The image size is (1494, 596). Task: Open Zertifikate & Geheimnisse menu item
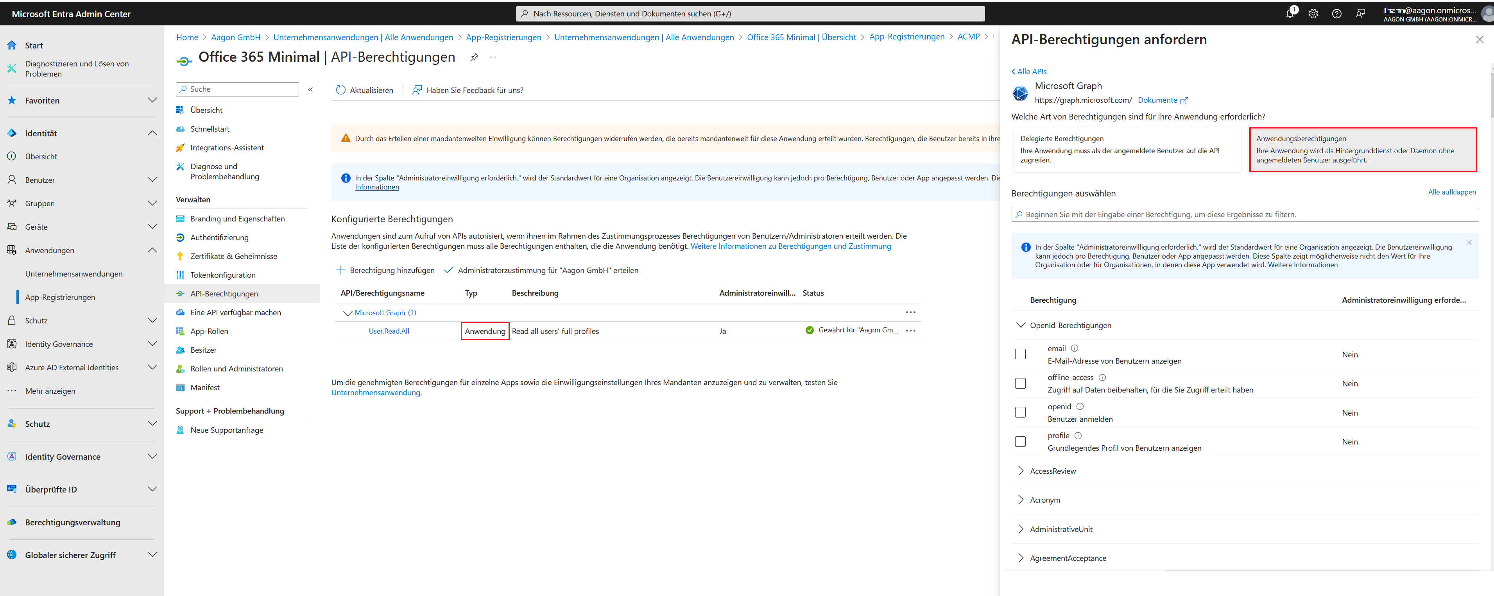[233, 256]
